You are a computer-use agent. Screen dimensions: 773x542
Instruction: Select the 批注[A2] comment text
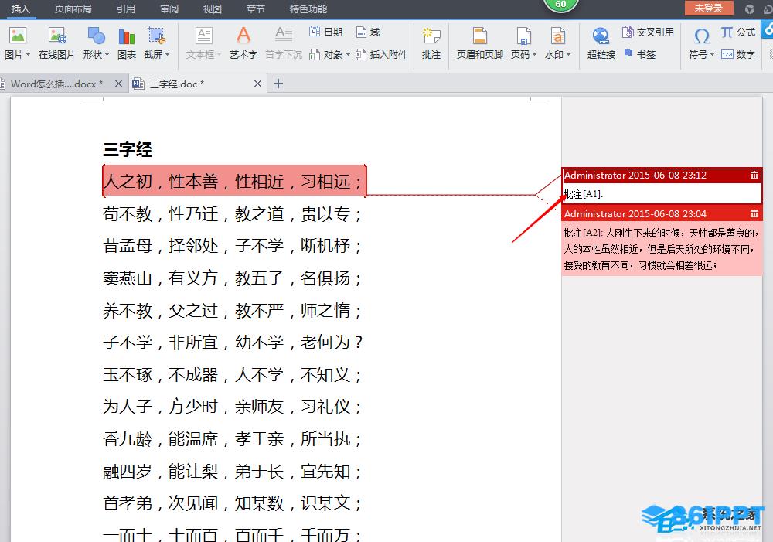pyautogui.click(x=661, y=249)
